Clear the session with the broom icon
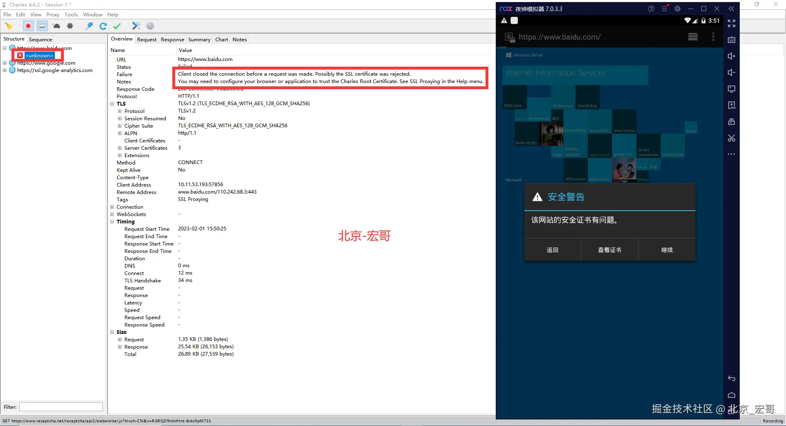The width and height of the screenshot is (786, 426). 9,26
